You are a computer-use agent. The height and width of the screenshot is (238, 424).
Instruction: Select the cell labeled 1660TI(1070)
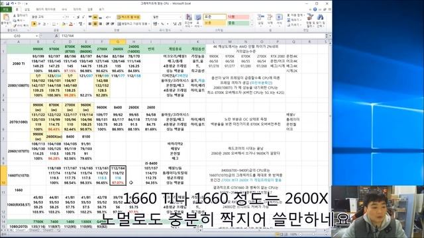point(19,175)
